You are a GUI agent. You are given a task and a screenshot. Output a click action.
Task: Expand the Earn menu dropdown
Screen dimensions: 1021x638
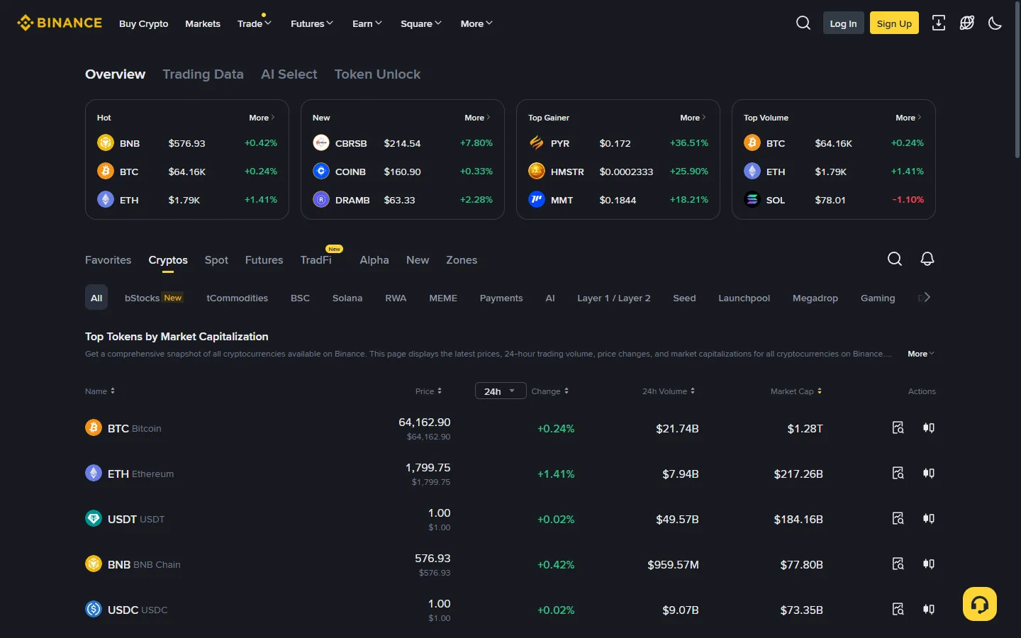[x=367, y=23]
